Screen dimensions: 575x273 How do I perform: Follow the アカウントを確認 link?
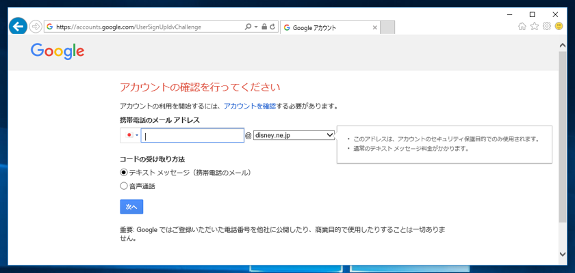250,106
